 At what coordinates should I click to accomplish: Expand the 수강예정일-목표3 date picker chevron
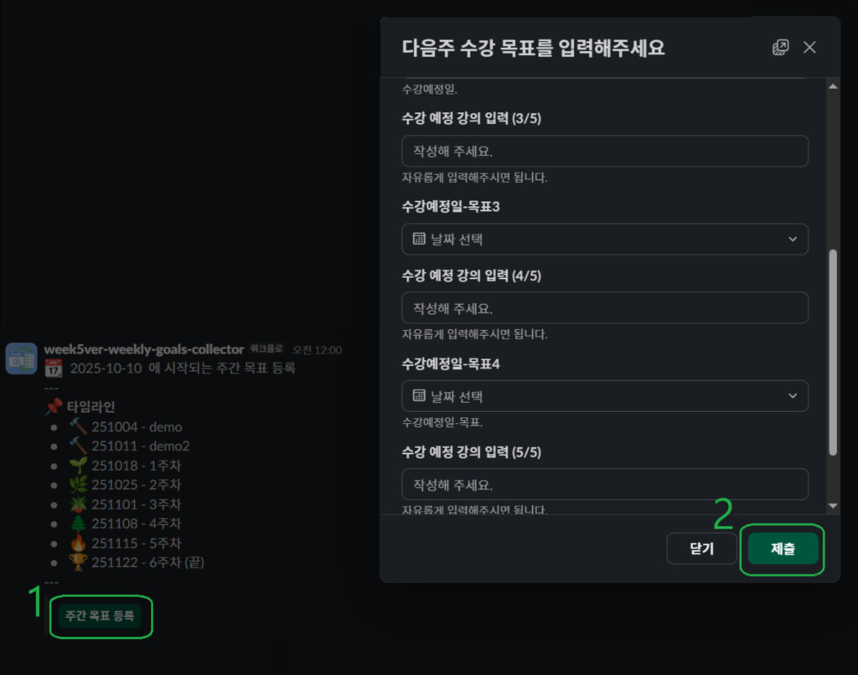[793, 240]
